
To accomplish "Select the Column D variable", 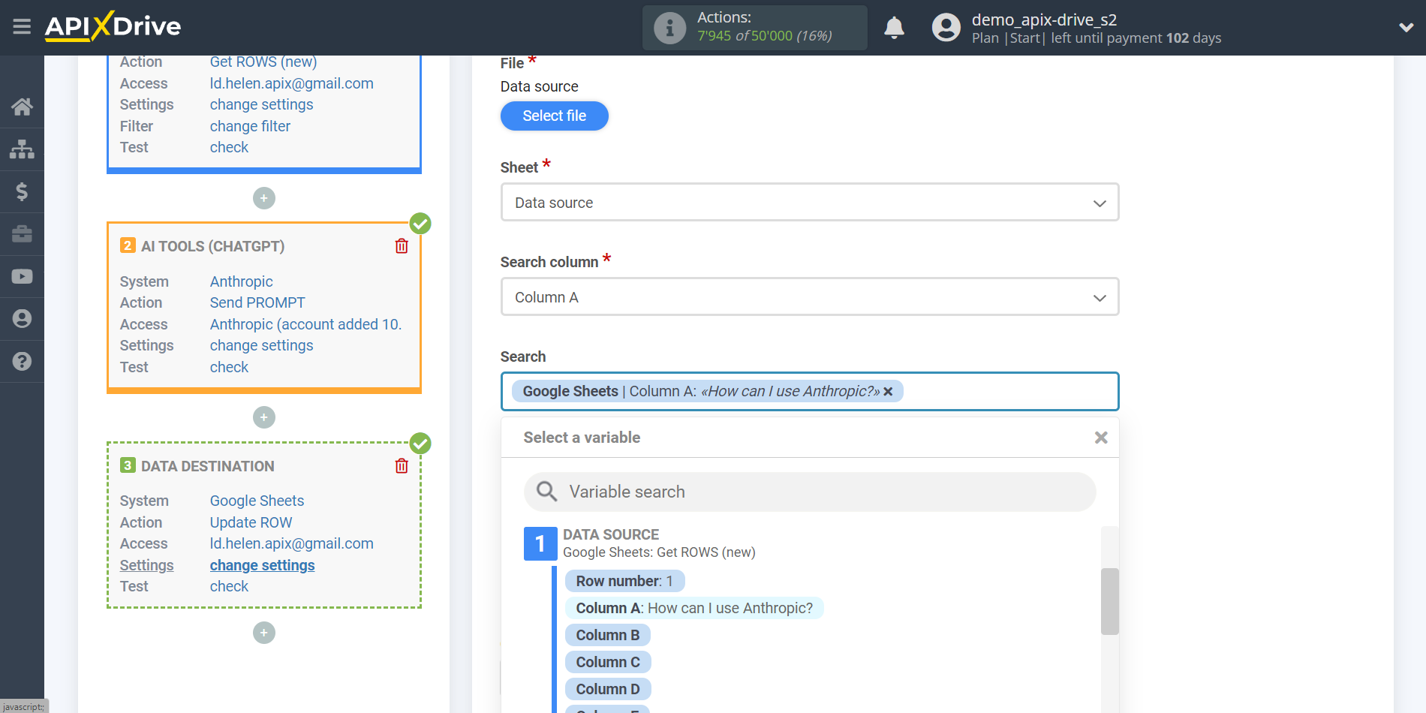I will click(607, 689).
